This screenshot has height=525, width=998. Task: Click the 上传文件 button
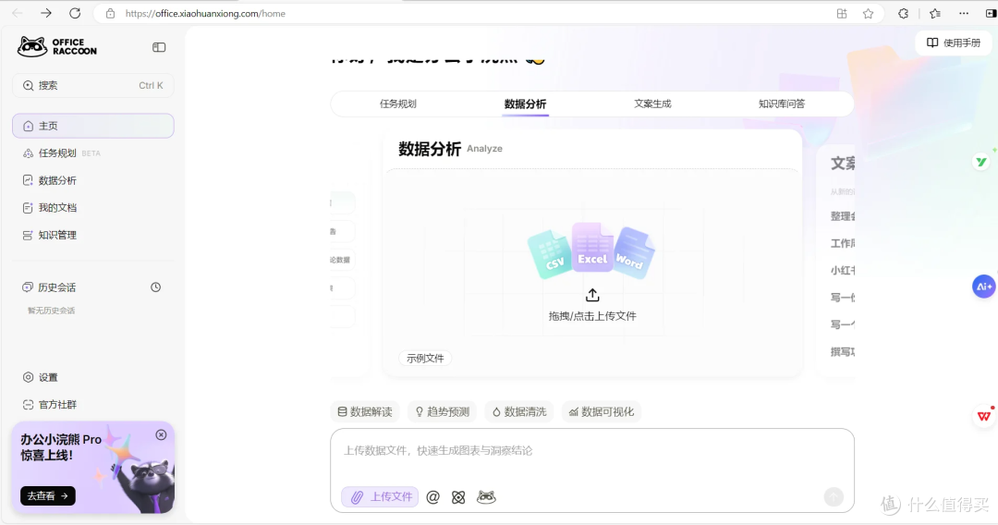380,497
